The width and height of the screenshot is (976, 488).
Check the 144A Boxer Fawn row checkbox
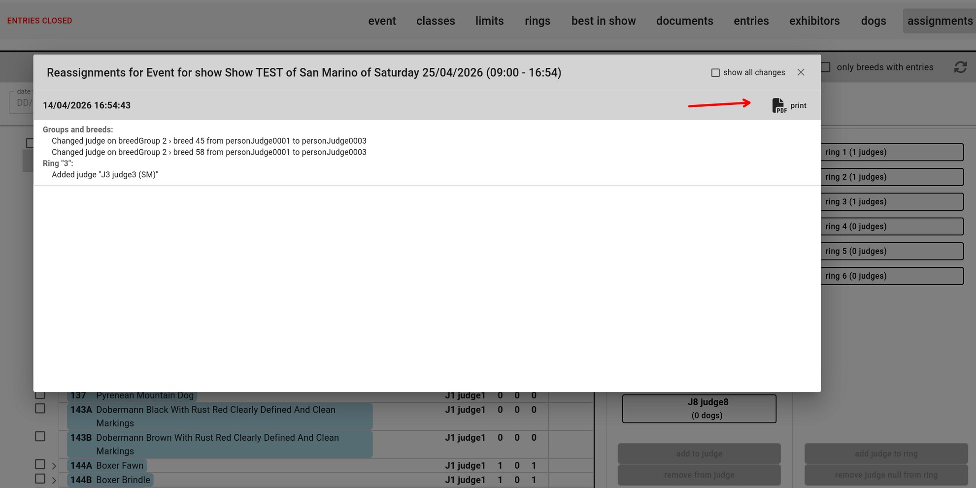[x=40, y=464]
